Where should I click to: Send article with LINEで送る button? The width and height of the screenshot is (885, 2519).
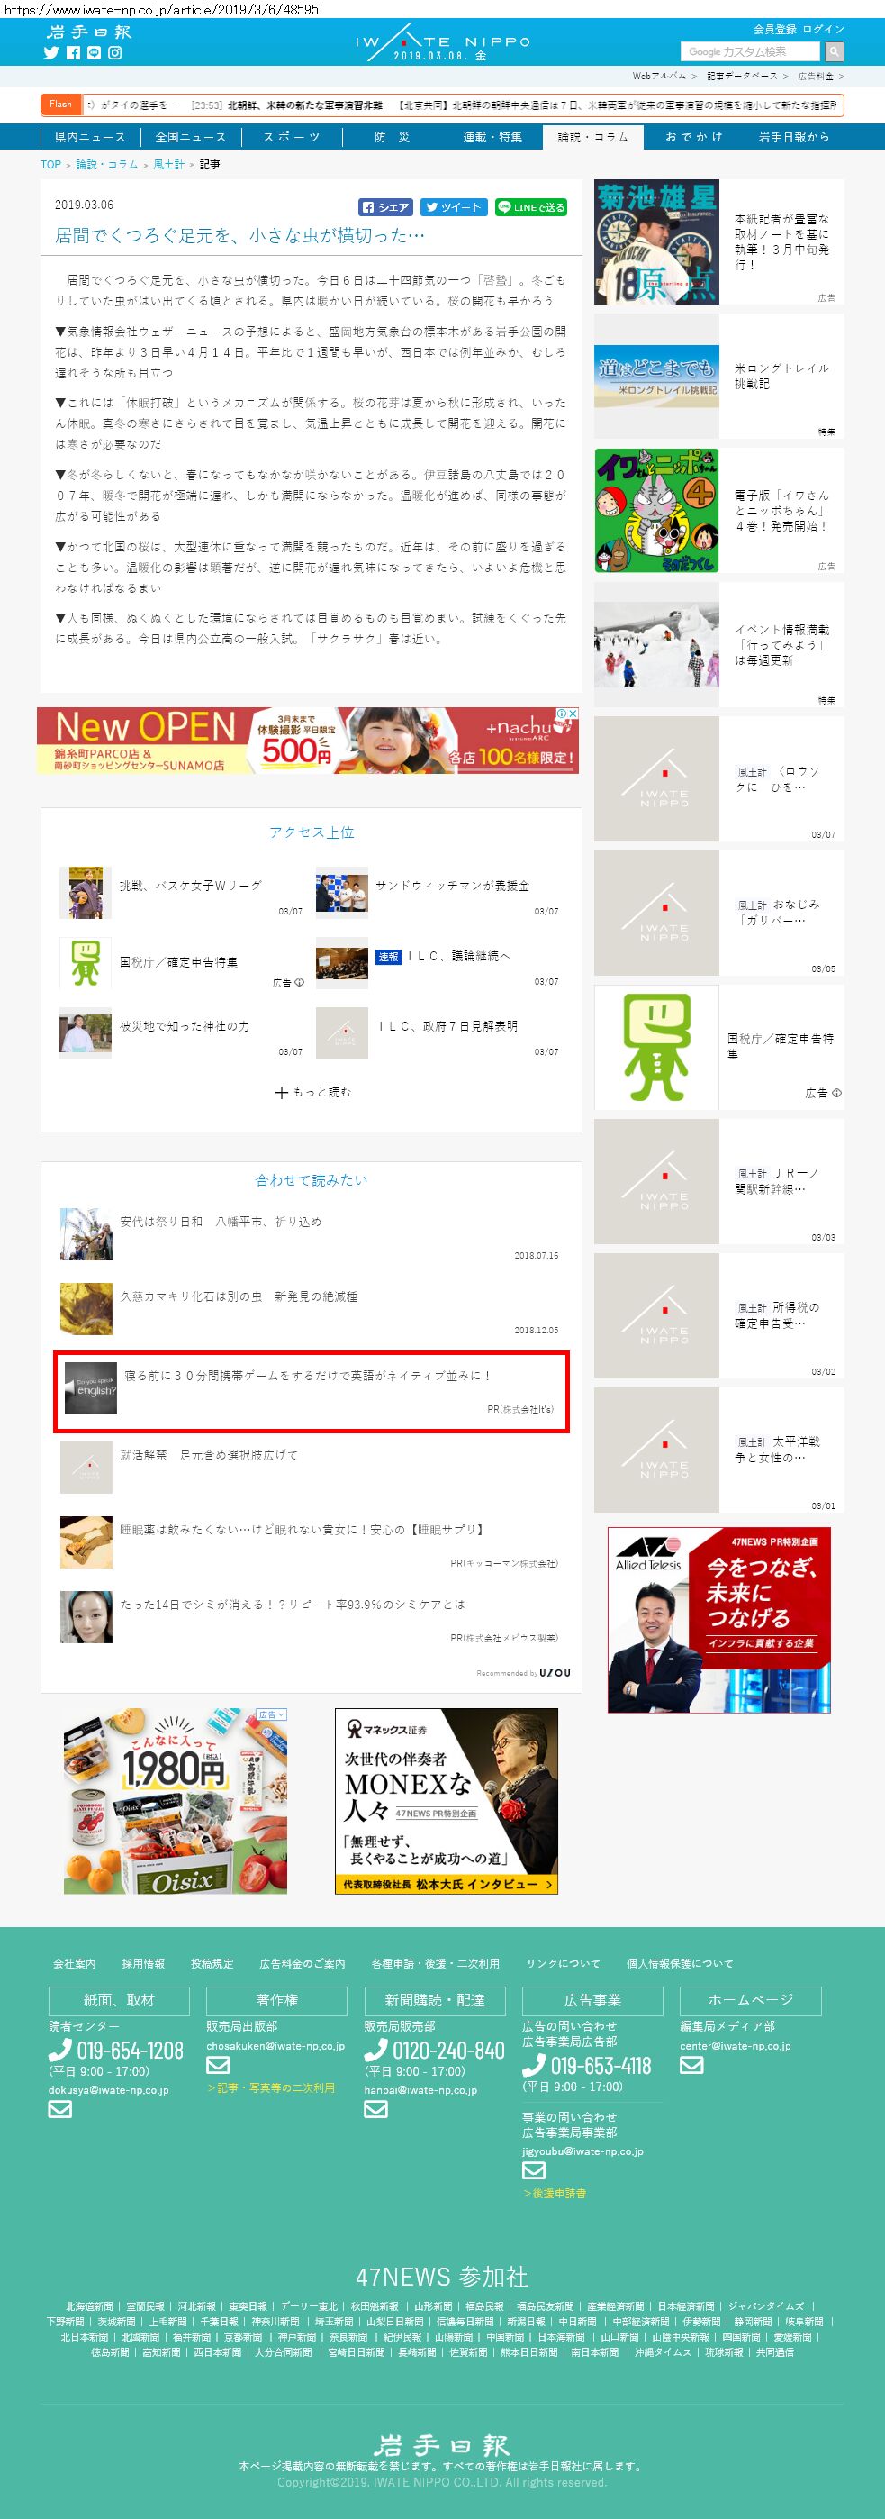click(530, 207)
